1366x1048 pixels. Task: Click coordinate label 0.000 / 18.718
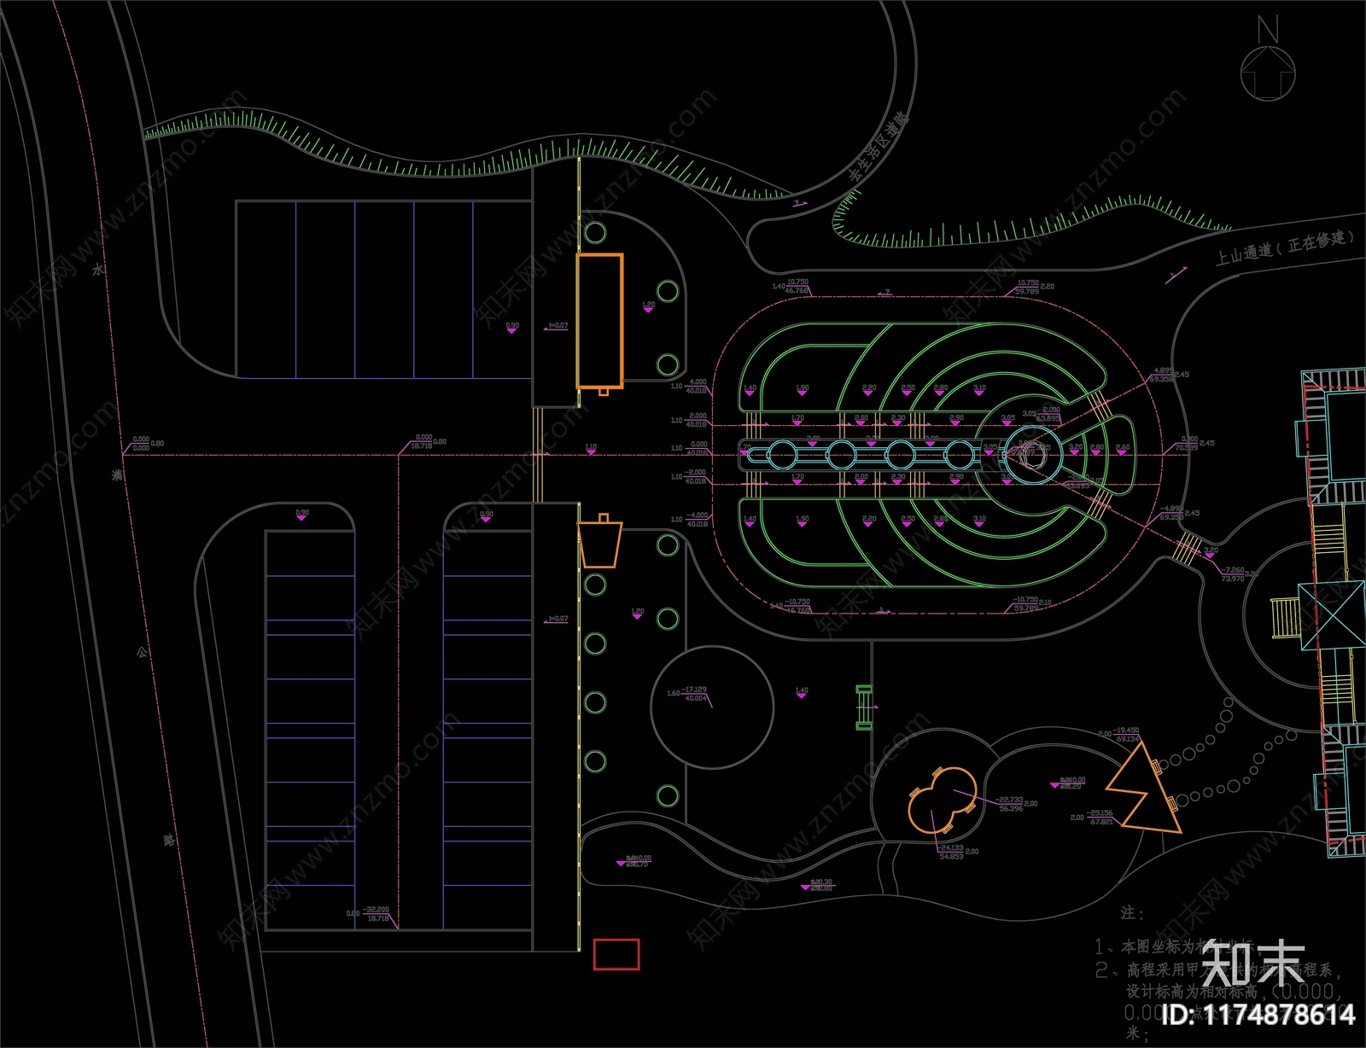(423, 441)
